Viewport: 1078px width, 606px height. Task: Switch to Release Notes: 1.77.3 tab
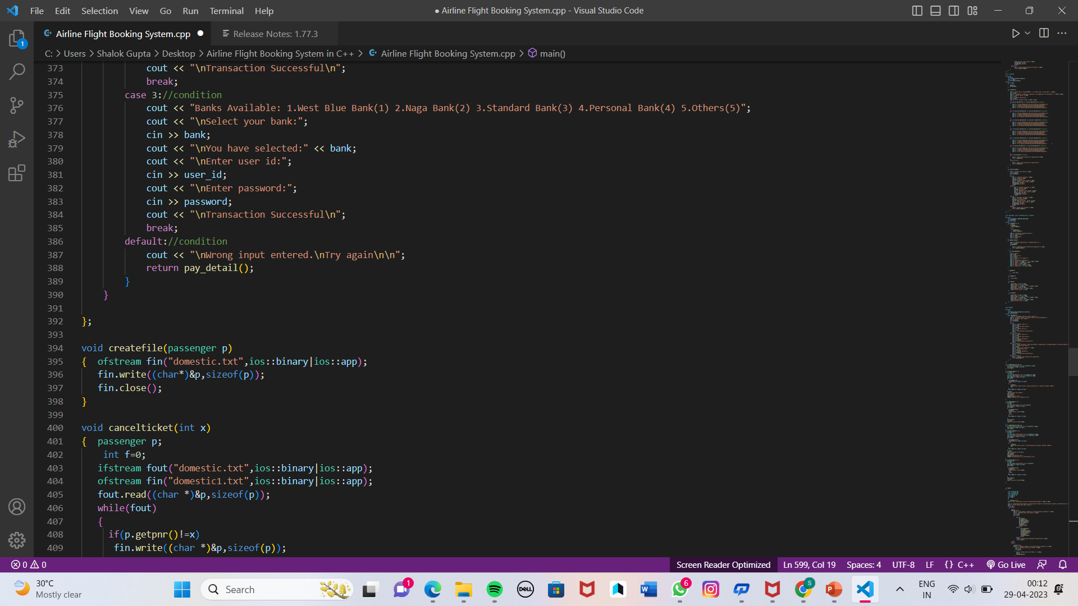(x=275, y=34)
